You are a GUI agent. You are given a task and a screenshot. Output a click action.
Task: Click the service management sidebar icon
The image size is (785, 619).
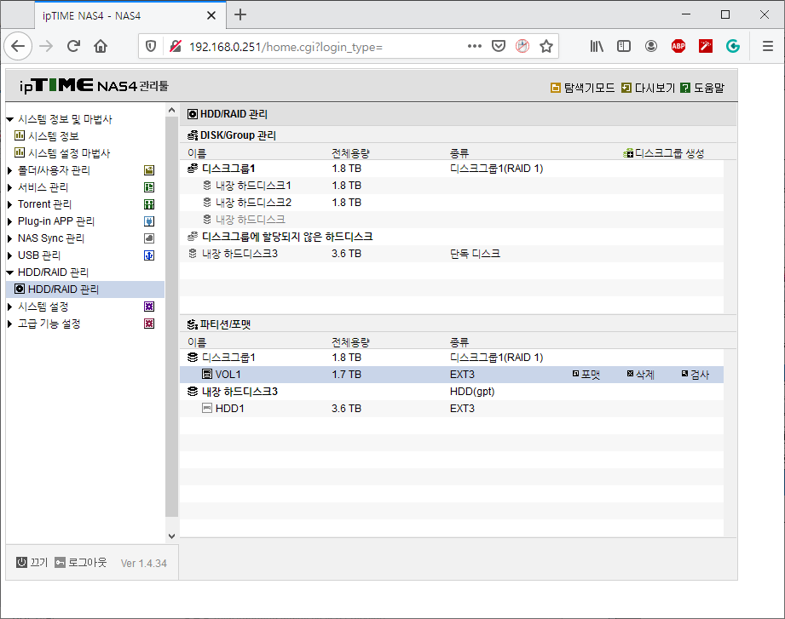click(x=149, y=187)
